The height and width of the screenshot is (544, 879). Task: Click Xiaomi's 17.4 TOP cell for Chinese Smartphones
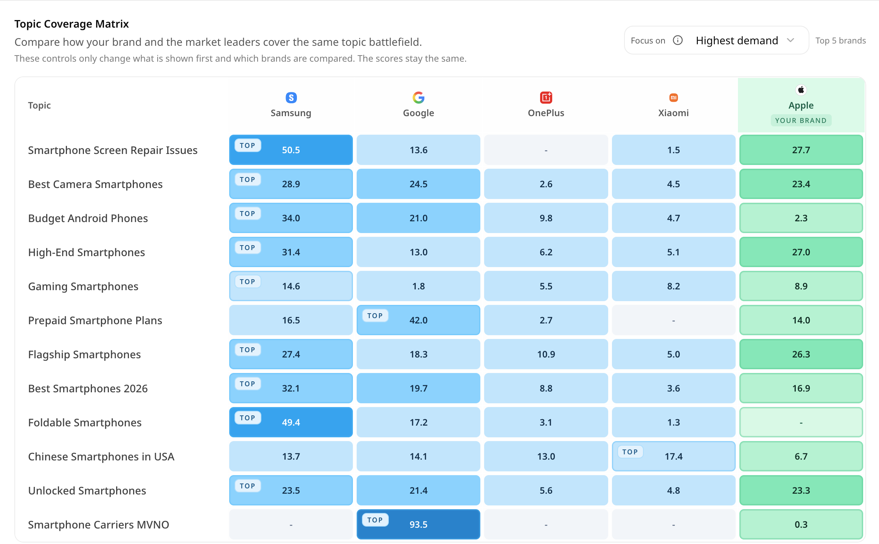[x=673, y=456]
